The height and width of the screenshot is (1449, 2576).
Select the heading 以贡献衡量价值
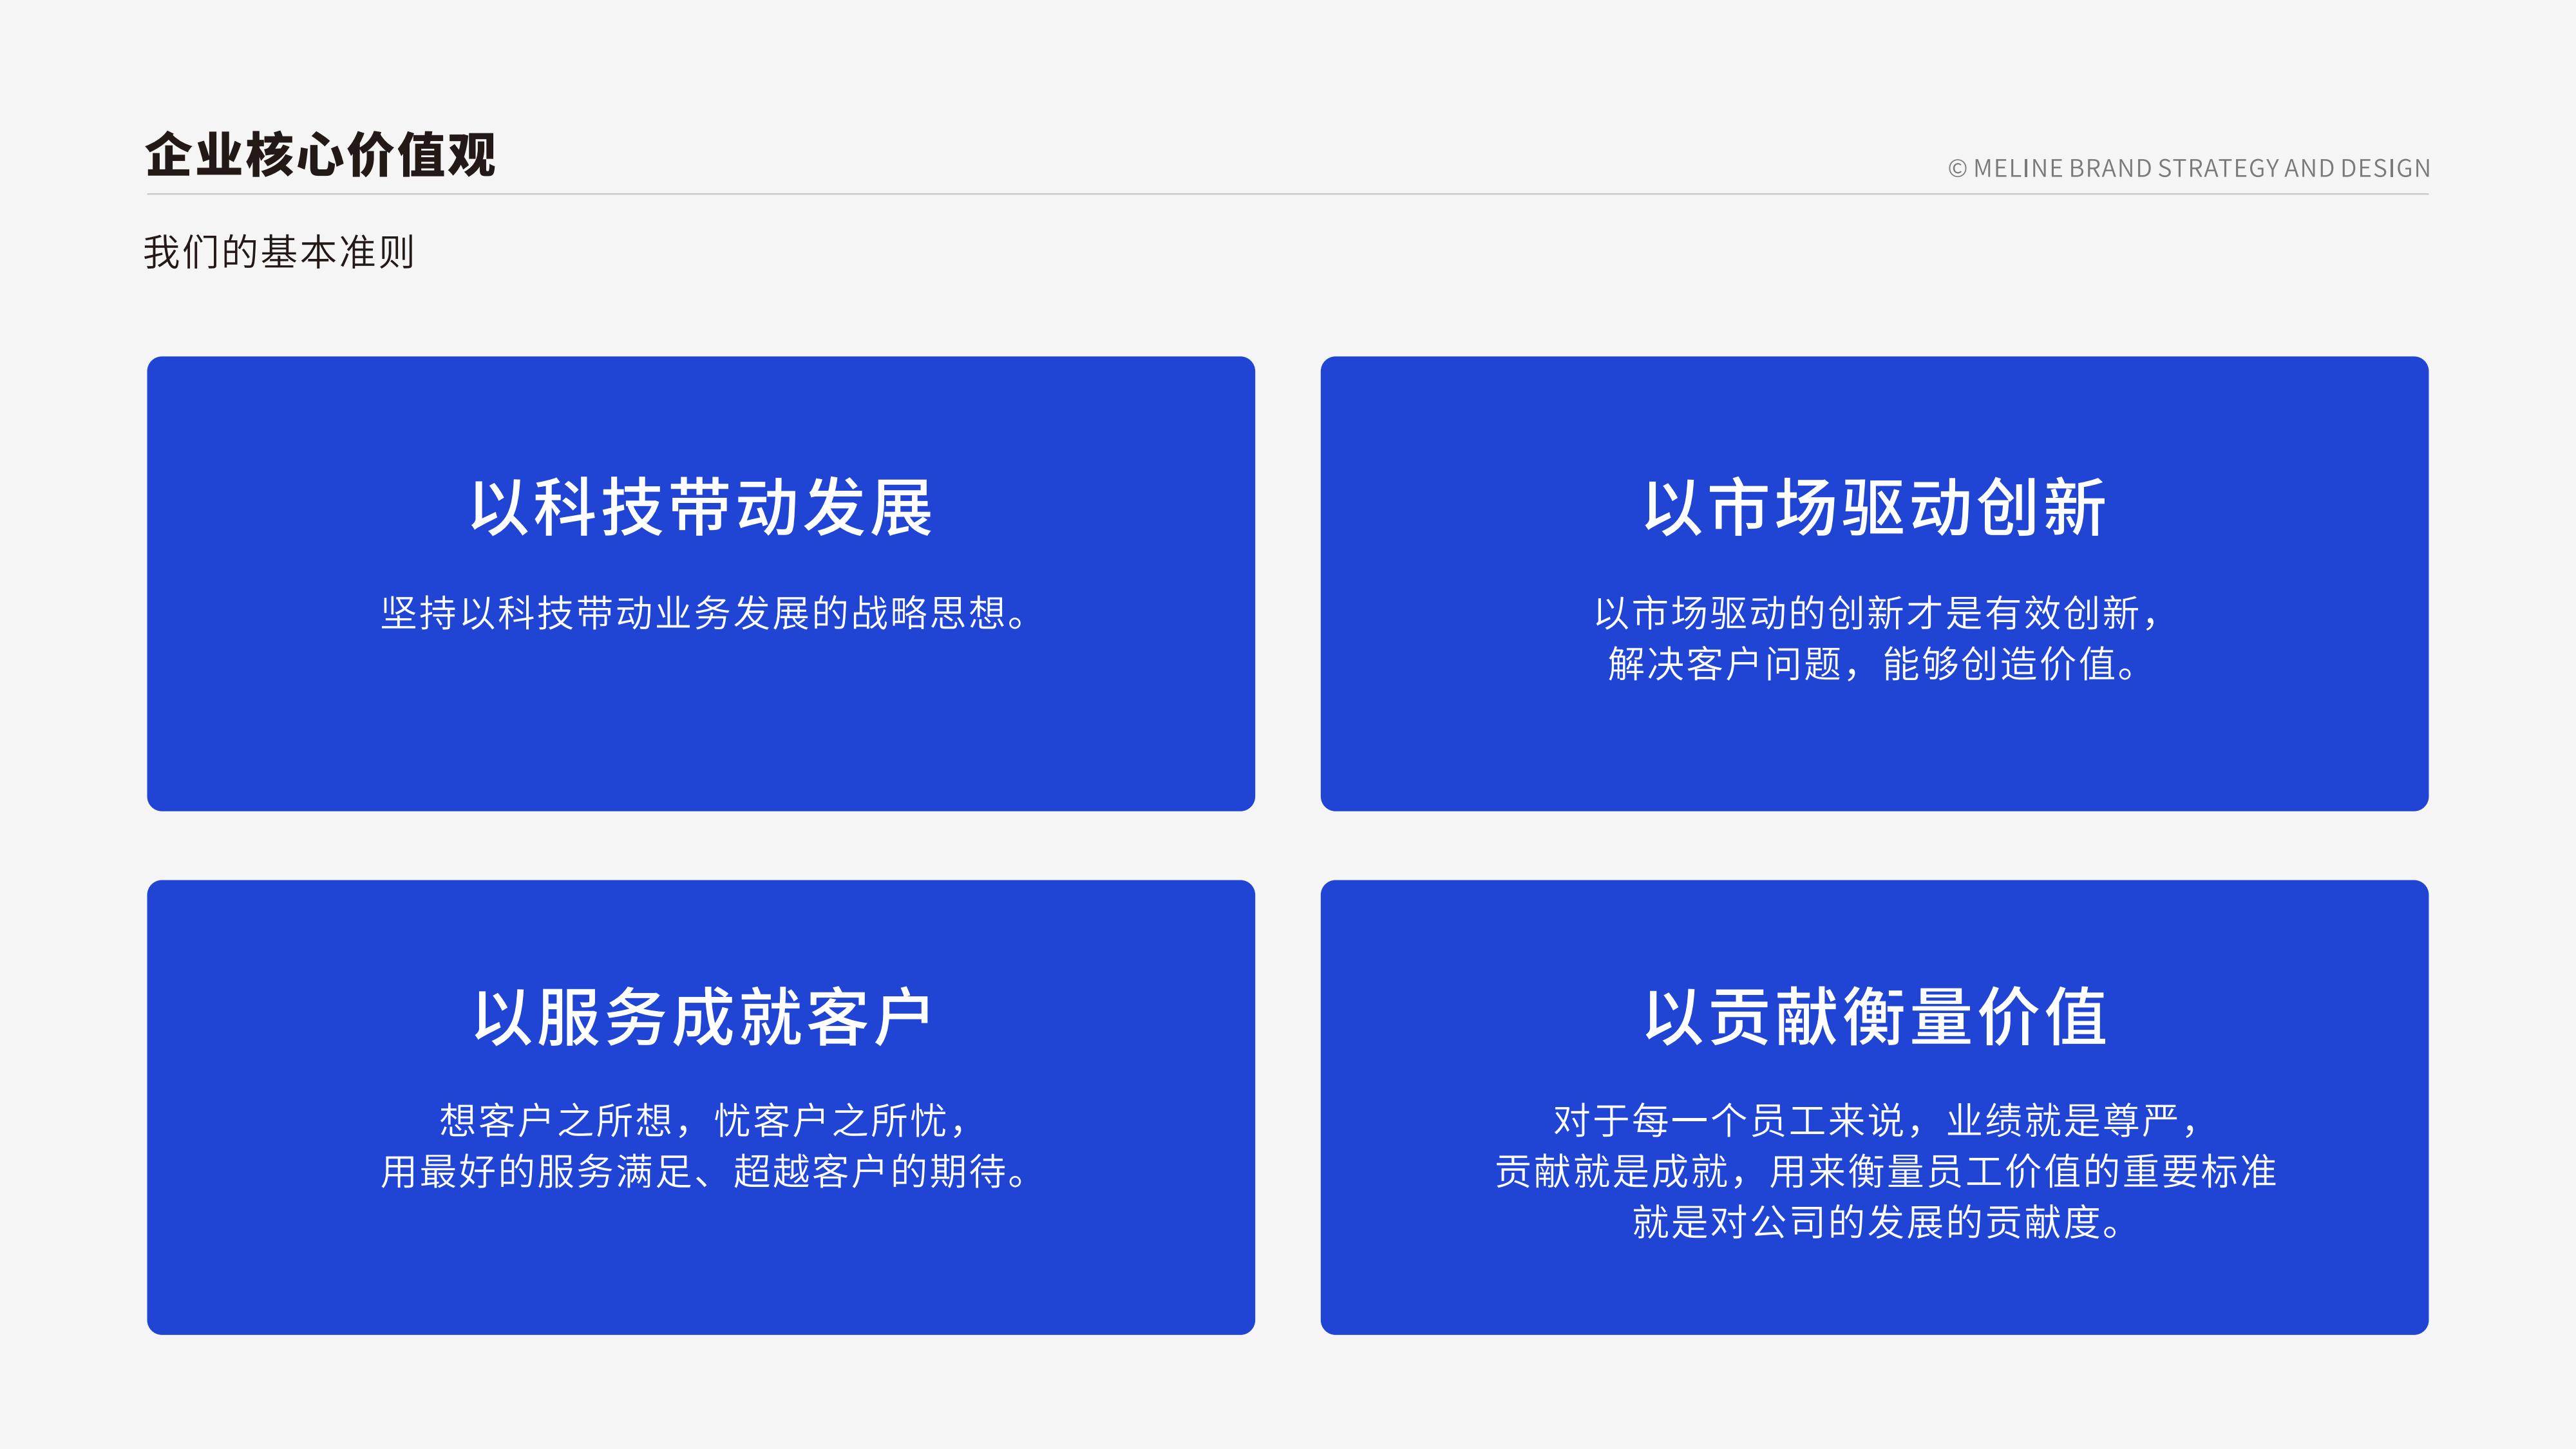coord(1875,1017)
